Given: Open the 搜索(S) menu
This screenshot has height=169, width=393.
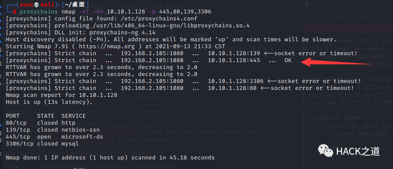Looking at the screenshot, I should 368,17.
